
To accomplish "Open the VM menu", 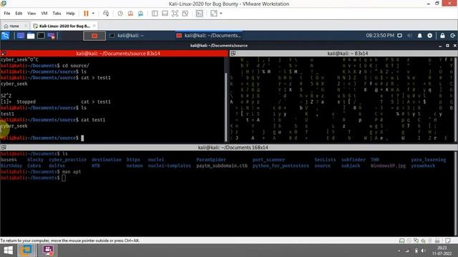I will (x=44, y=14).
